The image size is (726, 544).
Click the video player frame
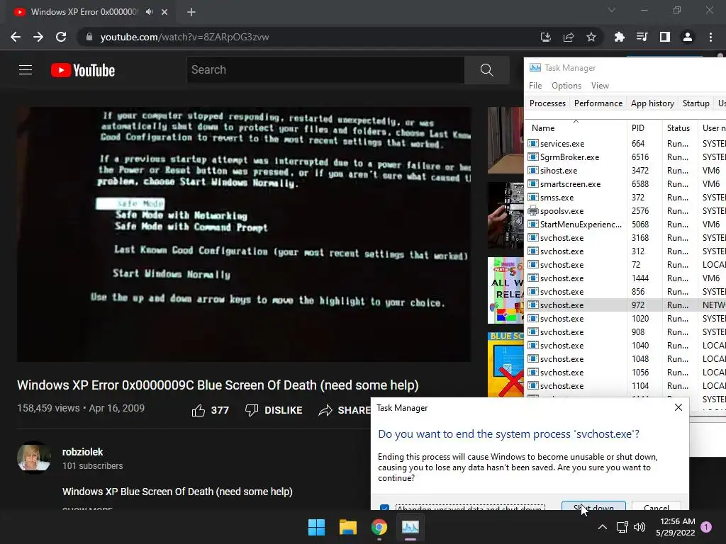tap(244, 234)
